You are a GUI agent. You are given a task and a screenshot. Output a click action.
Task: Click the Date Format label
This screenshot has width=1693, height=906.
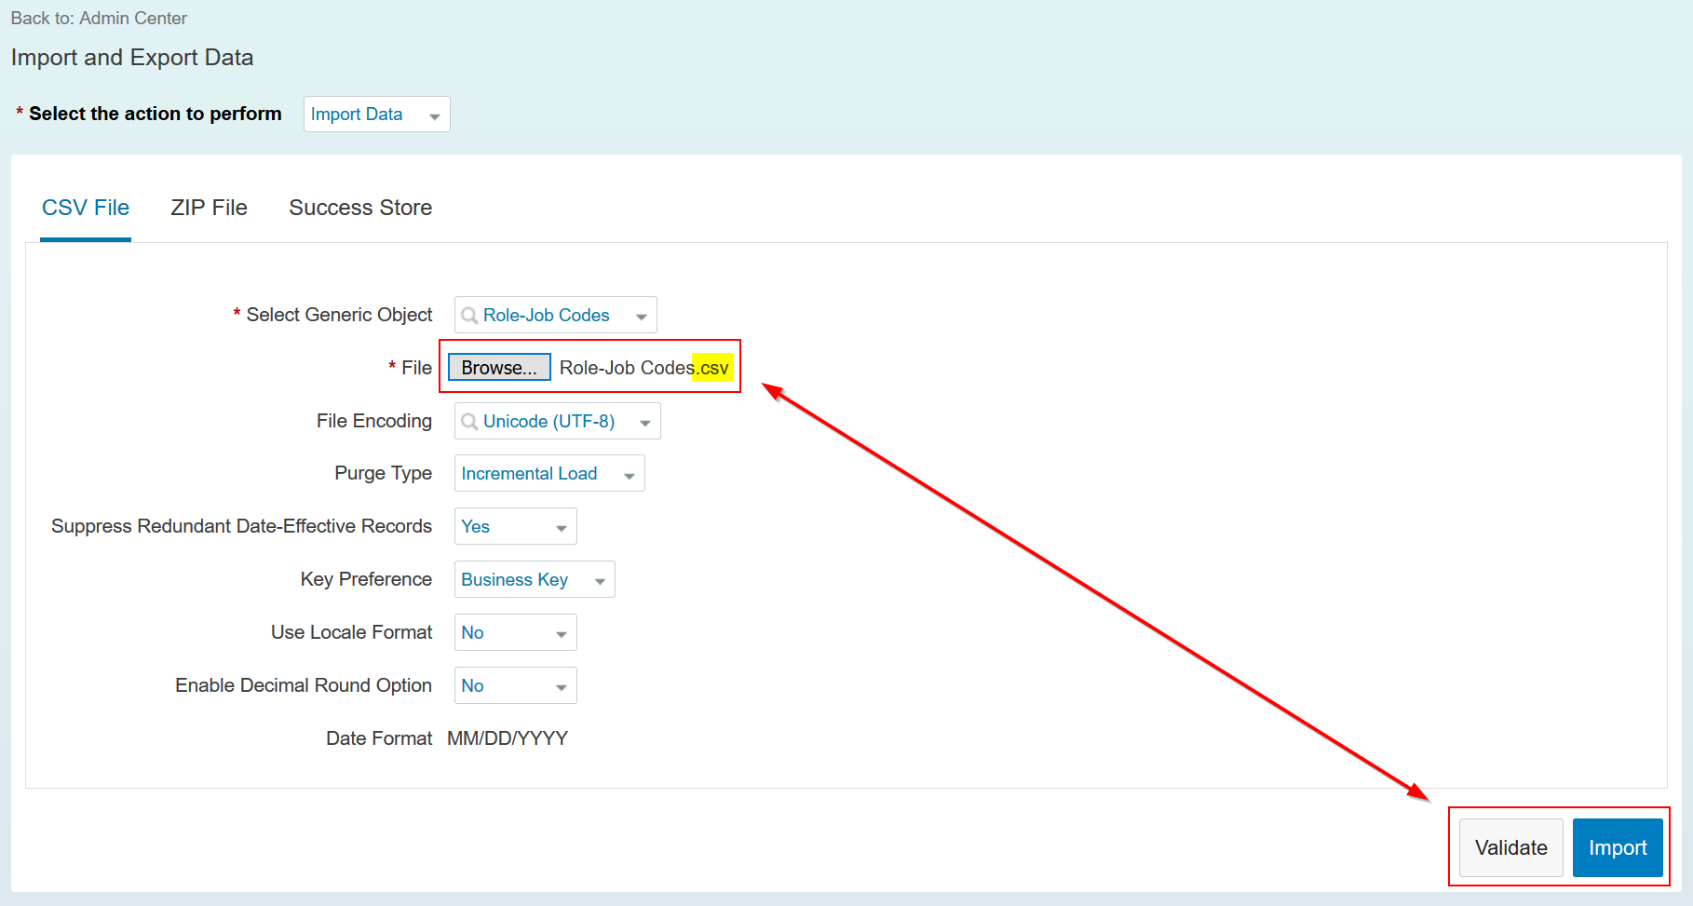coord(379,738)
